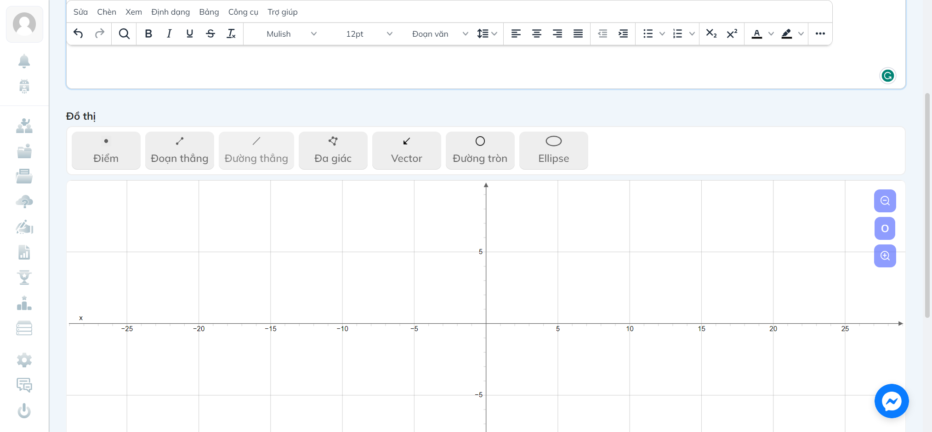Zoom out the graph
The height and width of the screenshot is (432, 932).
pyautogui.click(x=885, y=201)
